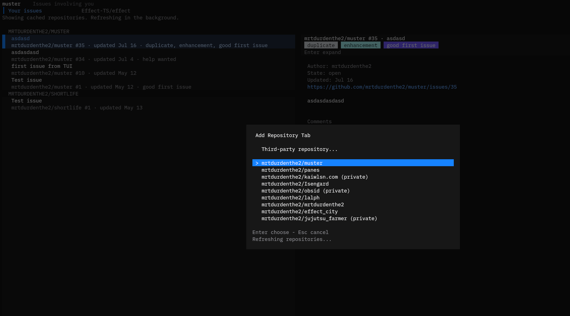Open the Effect-TS/effect tab
The image size is (570, 316).
point(106,11)
